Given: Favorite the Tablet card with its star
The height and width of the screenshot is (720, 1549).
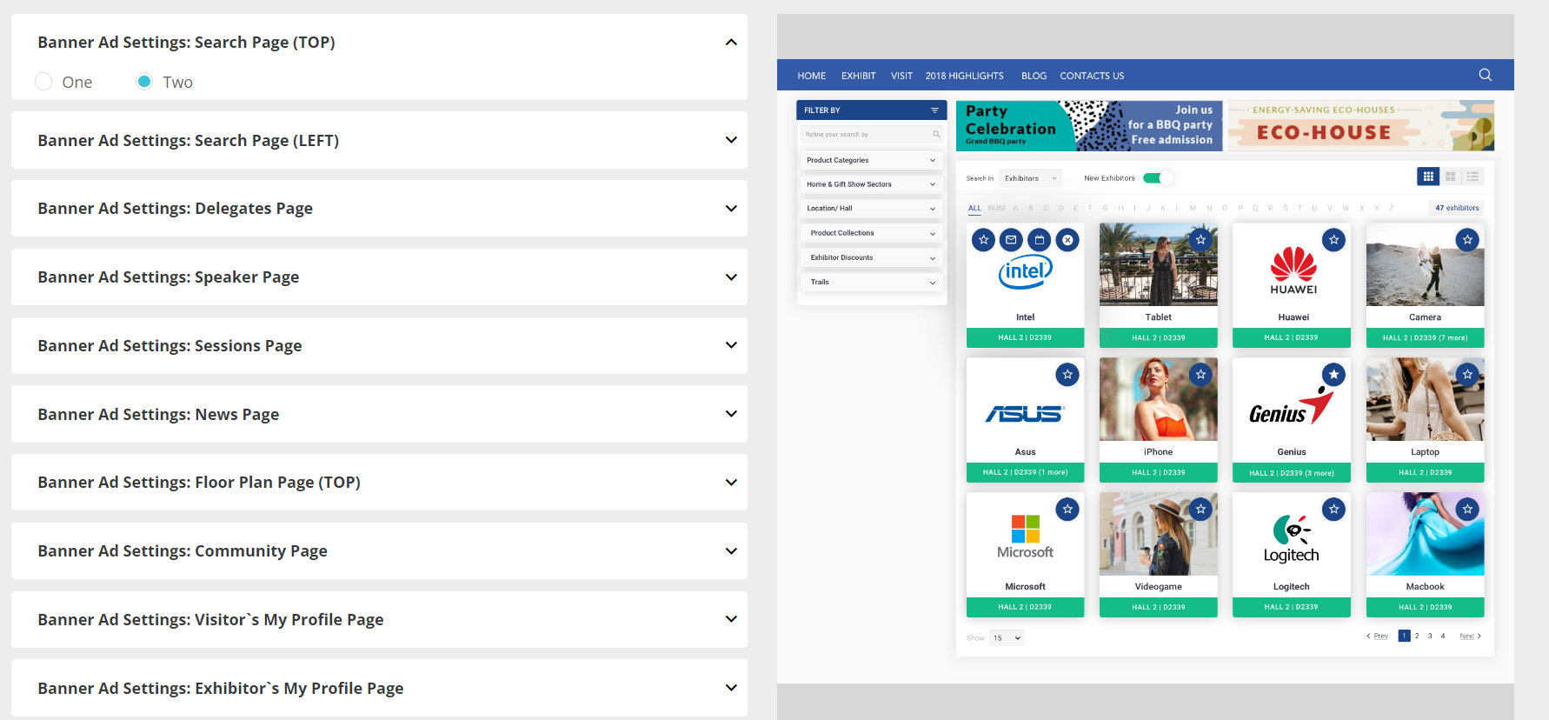Looking at the screenshot, I should point(1200,240).
